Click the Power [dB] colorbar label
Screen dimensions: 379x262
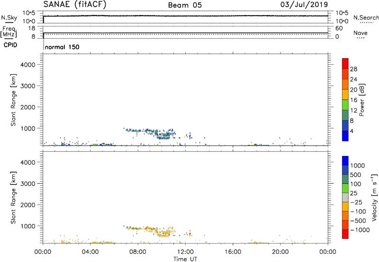[361, 100]
